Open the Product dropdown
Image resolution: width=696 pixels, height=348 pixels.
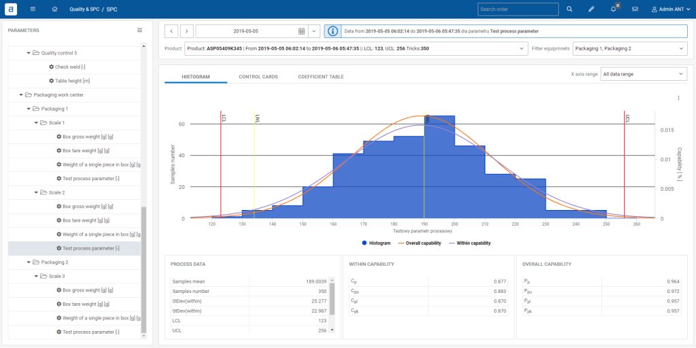tap(356, 48)
